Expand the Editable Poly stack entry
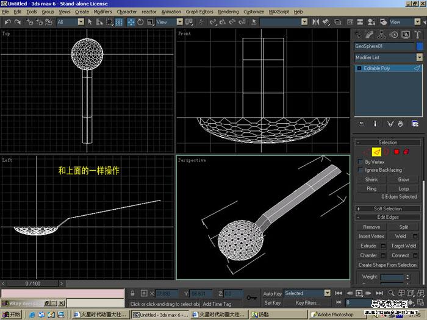The width and height of the screenshot is (427, 320). [x=359, y=68]
